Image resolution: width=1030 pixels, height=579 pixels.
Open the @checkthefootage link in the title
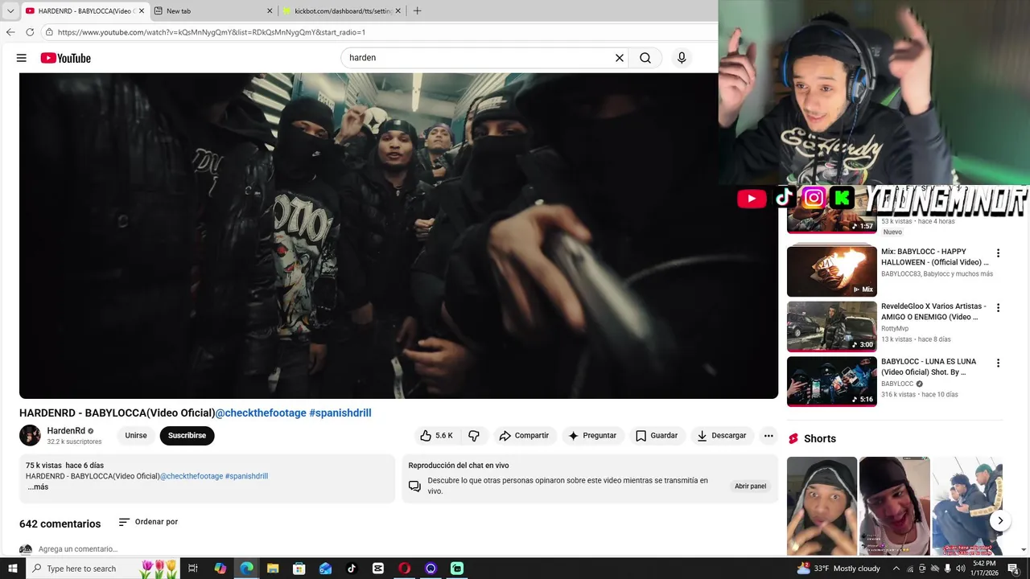point(261,413)
